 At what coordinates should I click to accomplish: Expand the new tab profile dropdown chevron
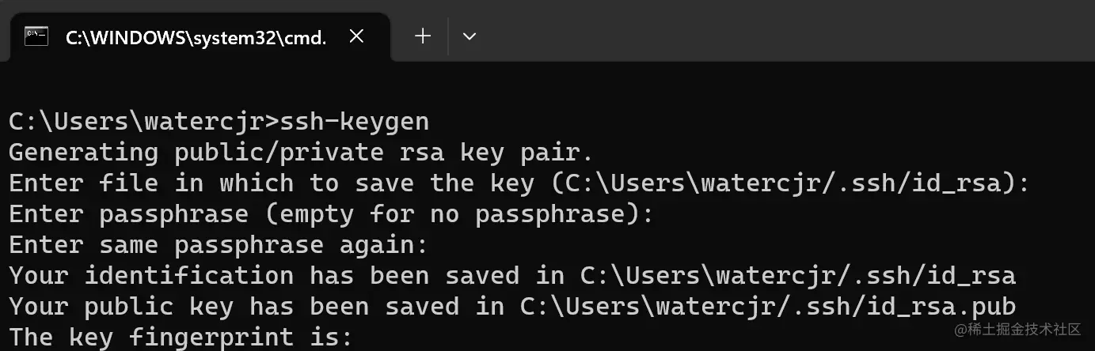click(470, 36)
